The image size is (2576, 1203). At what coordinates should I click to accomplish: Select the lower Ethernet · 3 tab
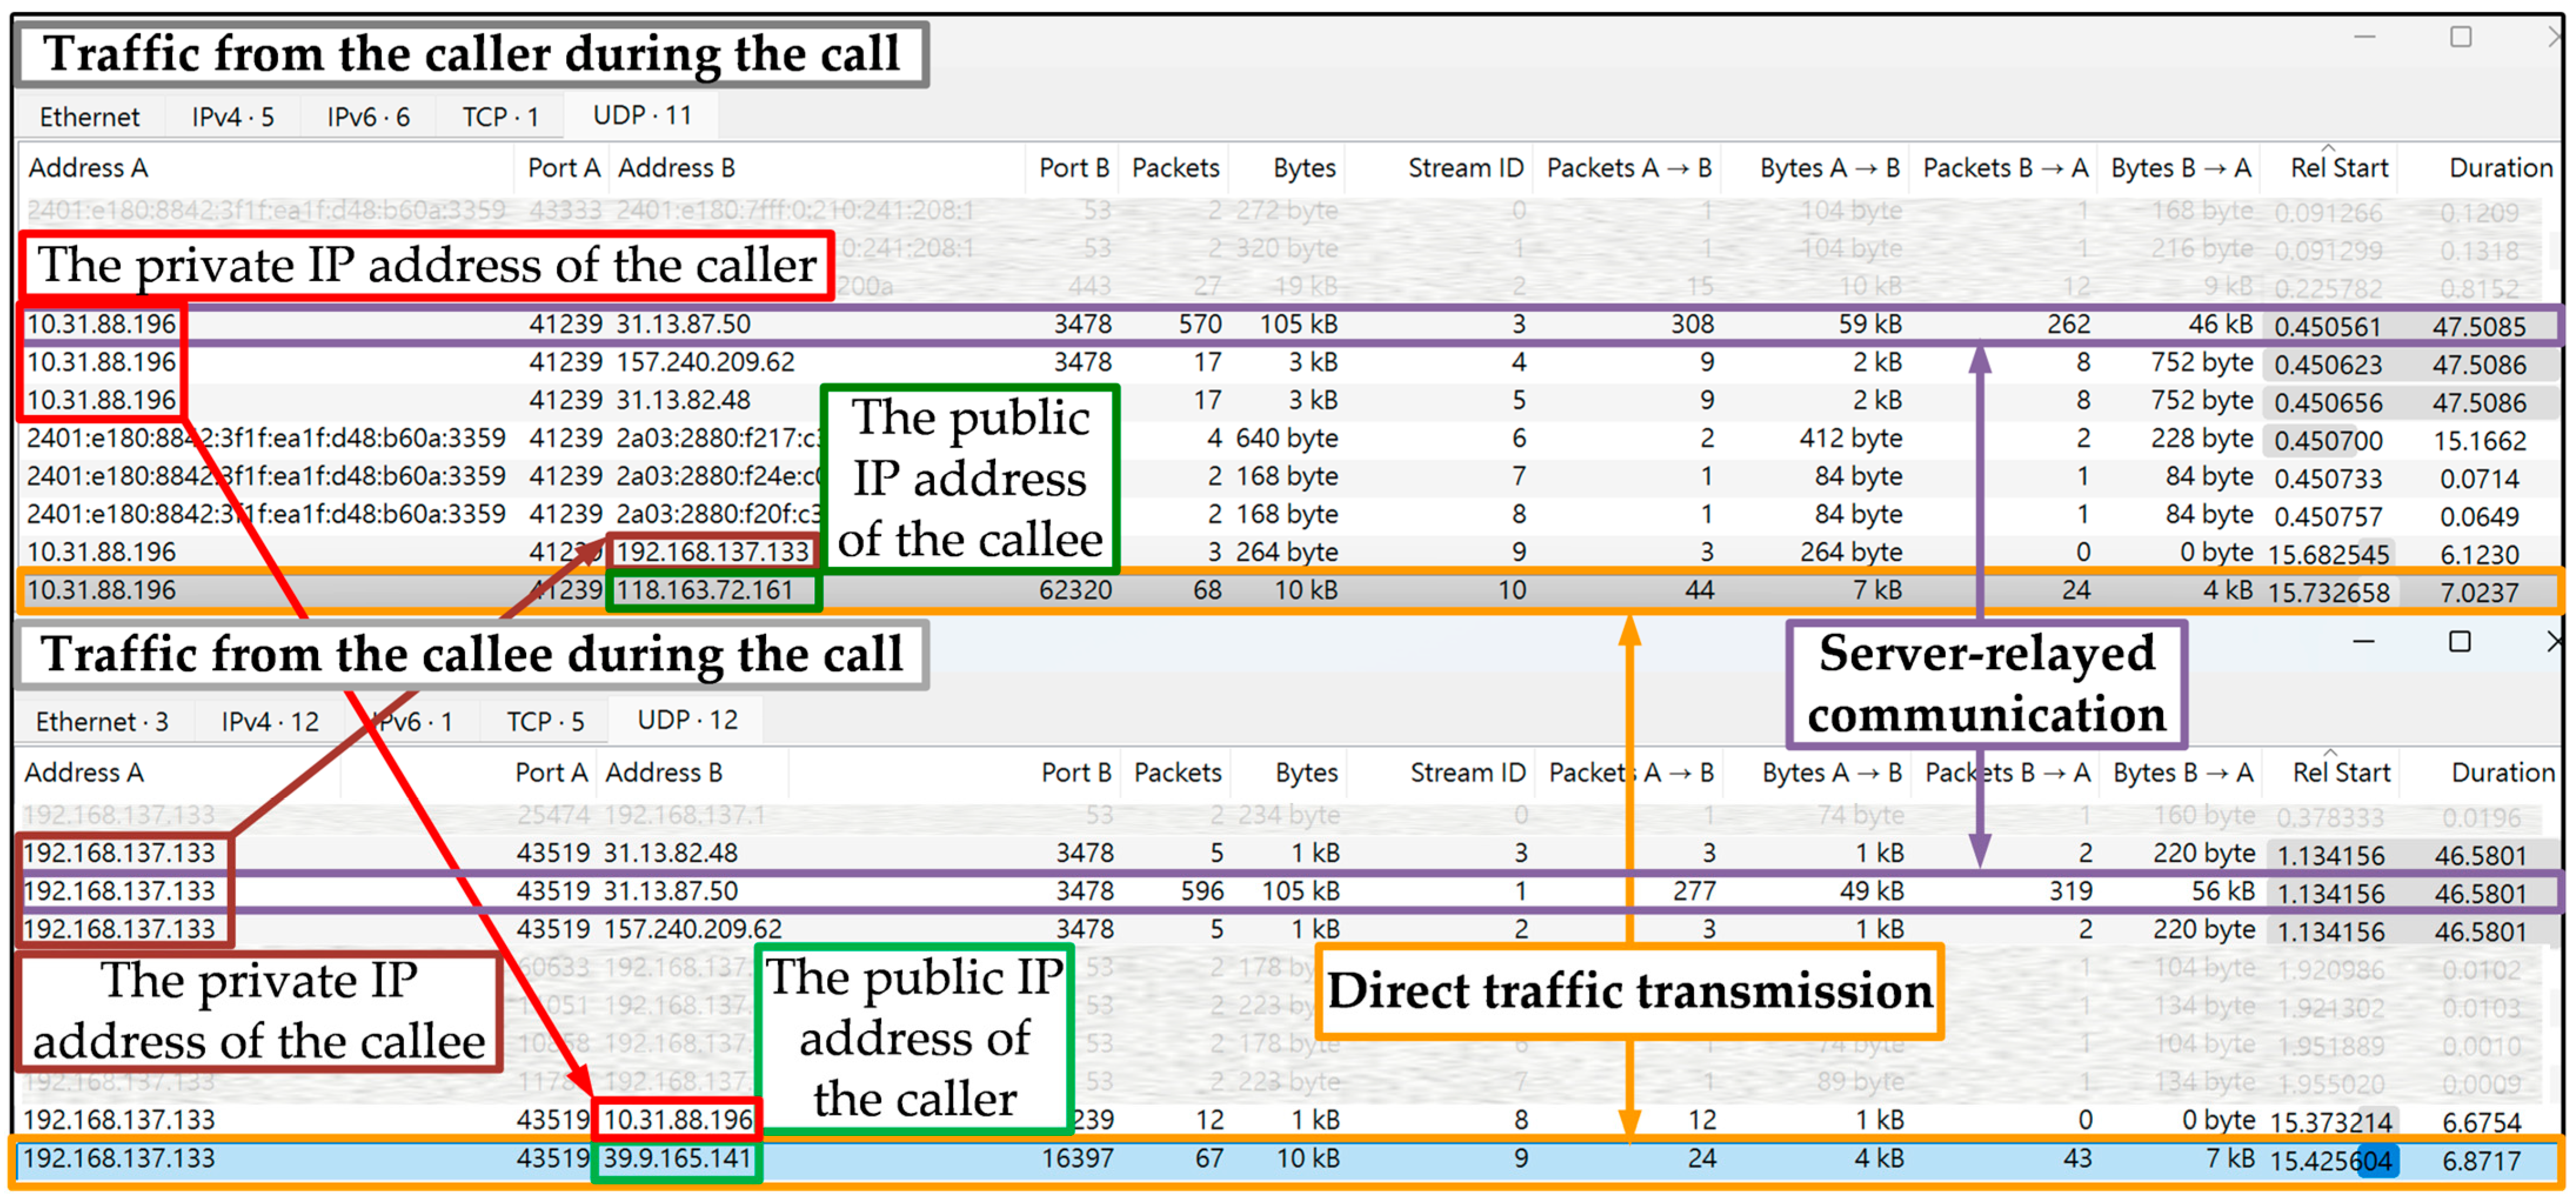coord(101,721)
